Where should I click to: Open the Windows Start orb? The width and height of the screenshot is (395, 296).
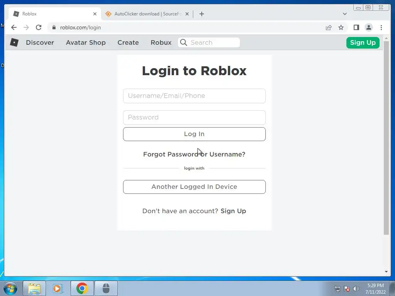[10, 288]
